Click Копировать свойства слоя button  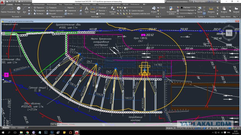tap(140, 13)
